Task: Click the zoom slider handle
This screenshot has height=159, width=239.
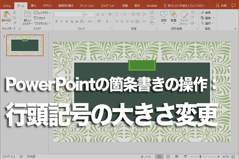Action: pos(200,157)
